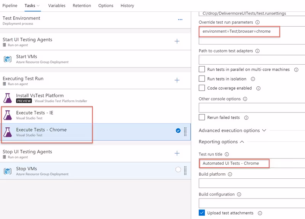Screen dimensions: 305x219
Task: Select the Execute Tests - IE task
Action: pos(95,115)
